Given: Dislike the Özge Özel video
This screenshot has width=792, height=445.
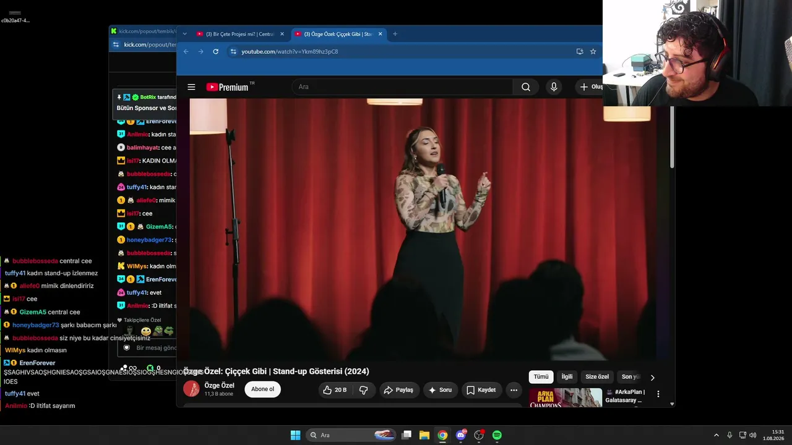Looking at the screenshot, I should 364,390.
